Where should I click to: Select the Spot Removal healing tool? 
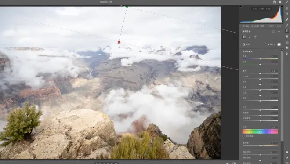[287, 20]
